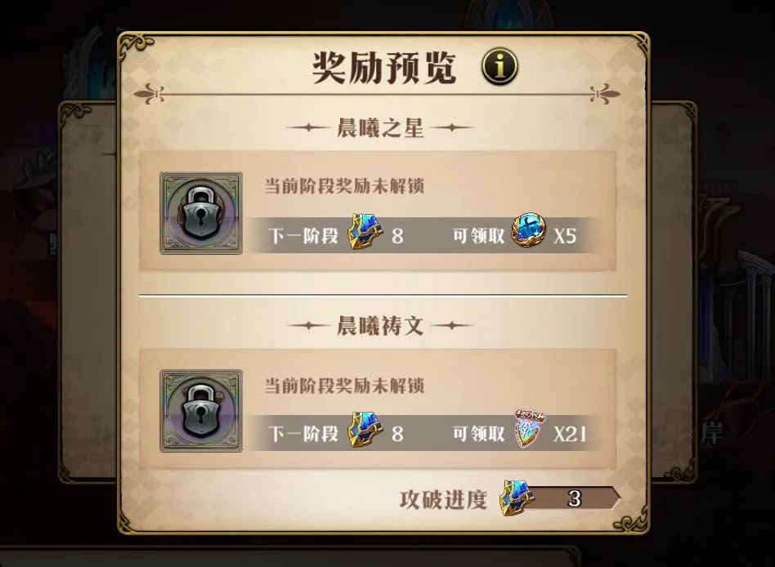Screen dimensions: 775x567
Task: Tap the locked reward icon under 晨曦之星
Action: click(201, 213)
